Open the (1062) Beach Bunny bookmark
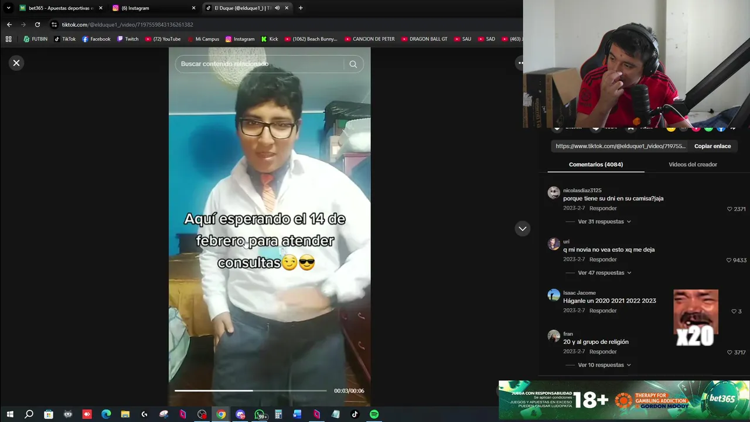Viewport: 750px width, 422px height. tap(311, 39)
